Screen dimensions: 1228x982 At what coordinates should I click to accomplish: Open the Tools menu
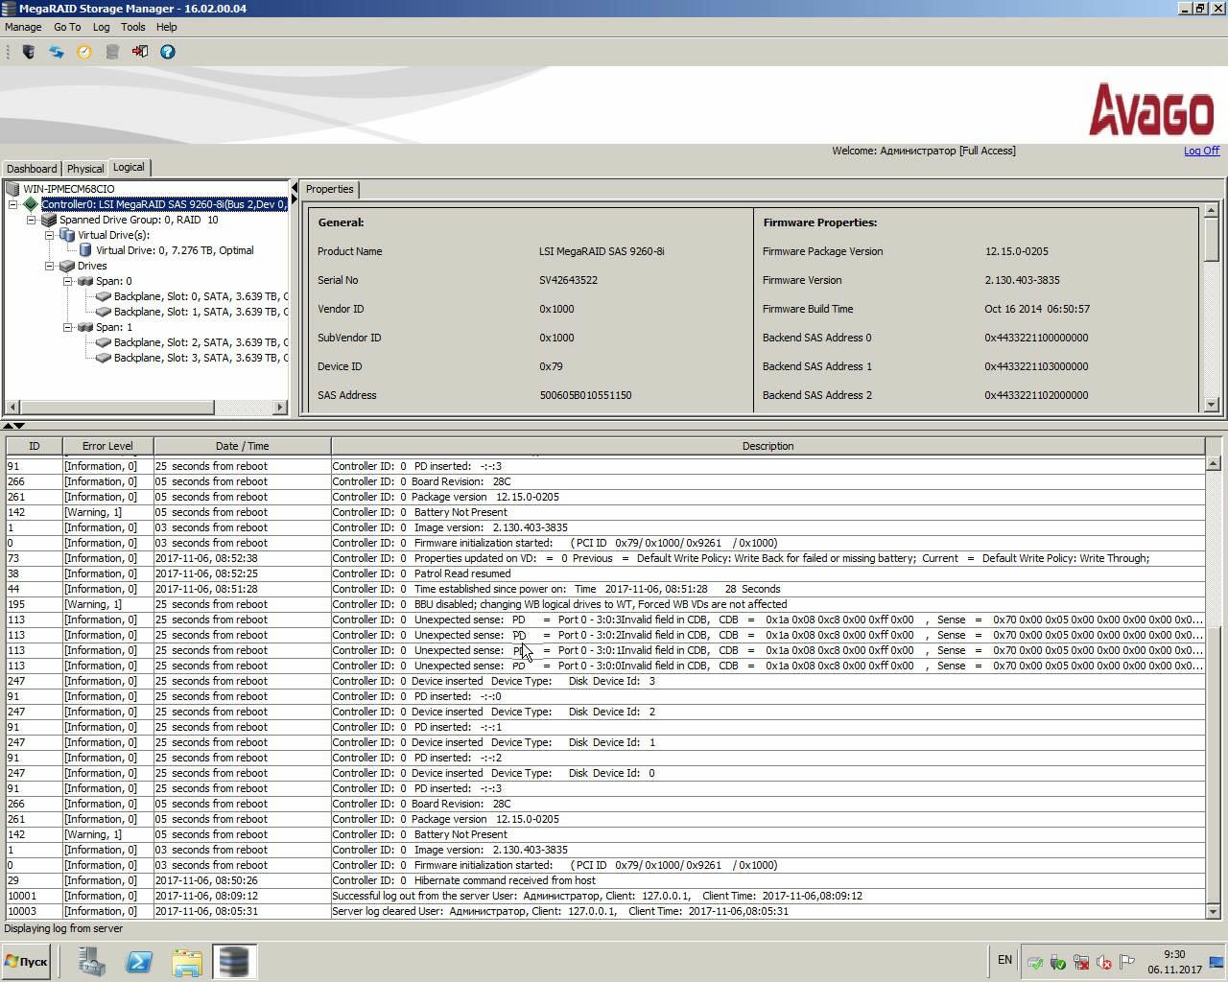[132, 27]
